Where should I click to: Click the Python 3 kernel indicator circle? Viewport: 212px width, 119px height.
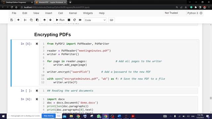click(201, 13)
